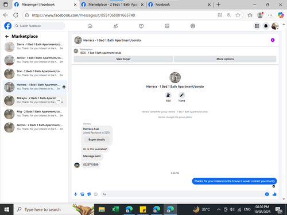Open a new browser tab
Screen dimensions: 287x215
(218, 5)
